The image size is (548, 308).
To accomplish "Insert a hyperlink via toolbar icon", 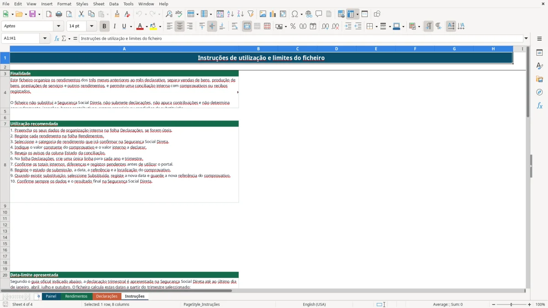I will click(309, 14).
